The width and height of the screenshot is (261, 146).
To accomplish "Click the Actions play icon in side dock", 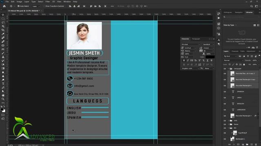I will click(x=219, y=18).
